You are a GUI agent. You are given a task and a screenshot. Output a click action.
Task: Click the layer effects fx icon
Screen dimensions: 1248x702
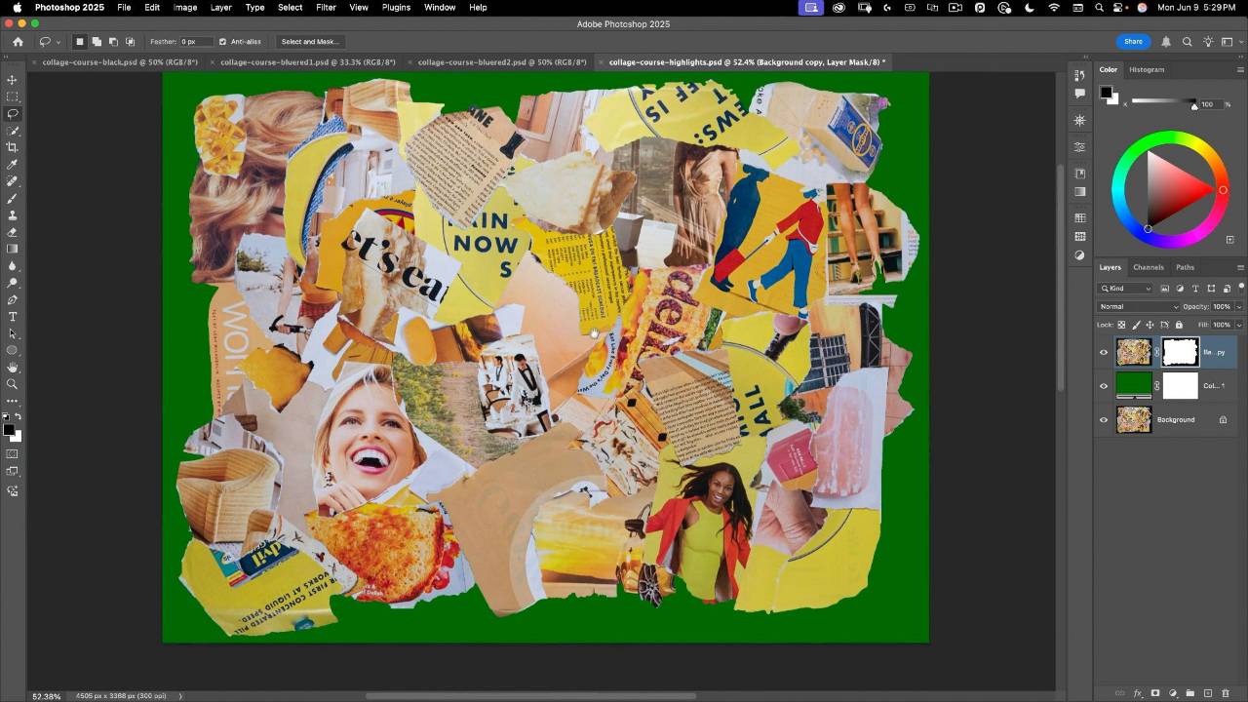pyautogui.click(x=1138, y=693)
